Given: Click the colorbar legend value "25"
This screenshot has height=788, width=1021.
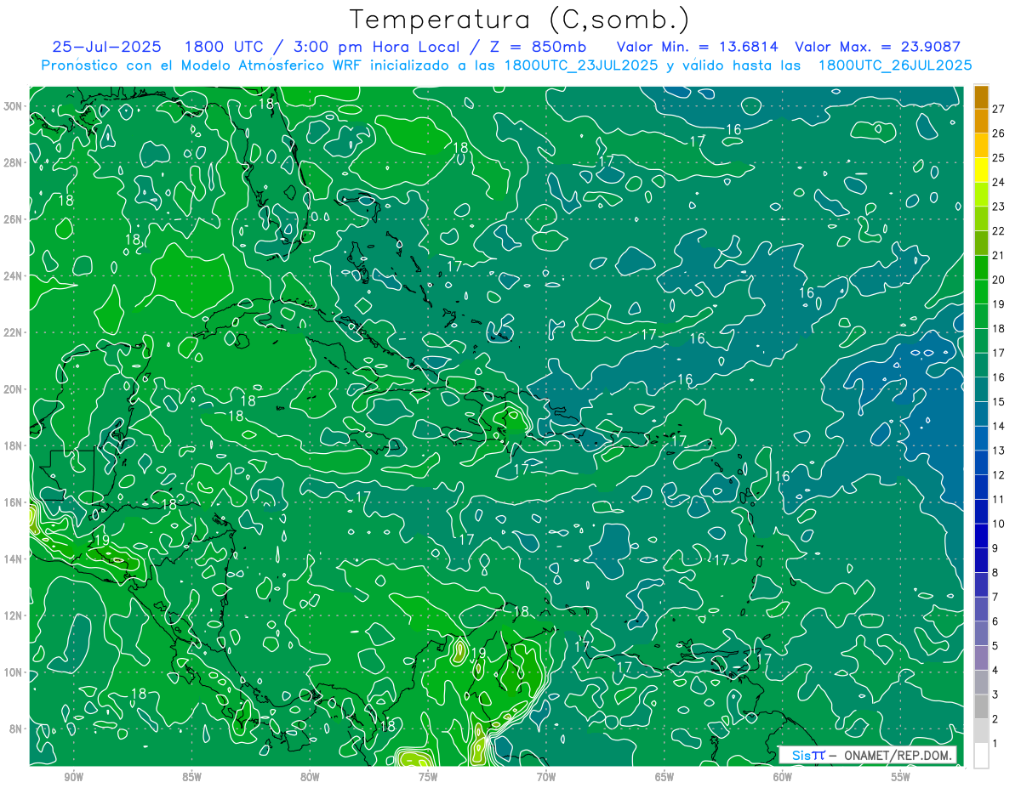Looking at the screenshot, I should click(x=998, y=158).
